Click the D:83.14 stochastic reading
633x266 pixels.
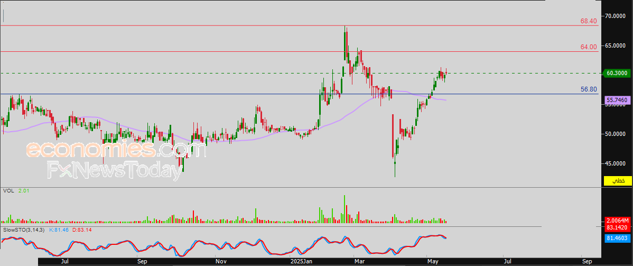click(82, 230)
